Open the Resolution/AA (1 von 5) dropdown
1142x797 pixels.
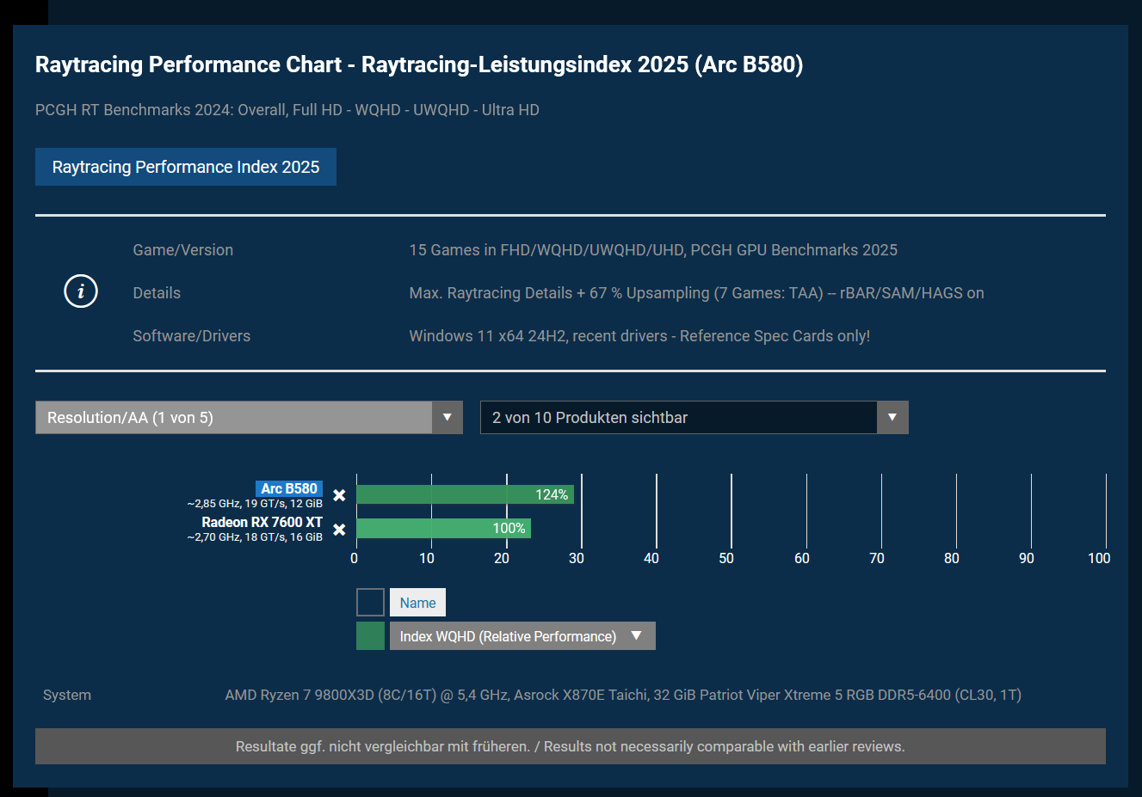pyautogui.click(x=249, y=418)
